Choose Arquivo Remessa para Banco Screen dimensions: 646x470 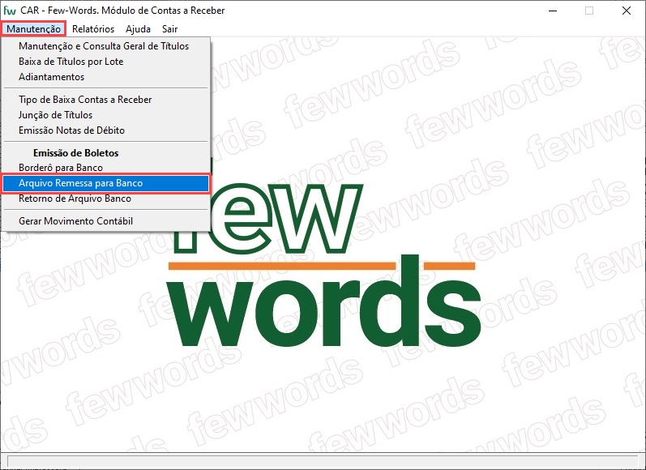(106, 183)
